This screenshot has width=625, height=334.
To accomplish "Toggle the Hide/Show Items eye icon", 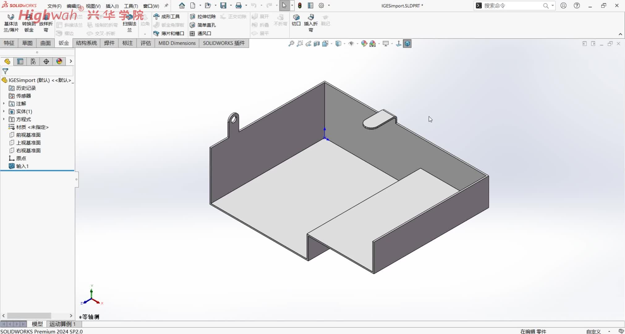I will [x=351, y=44].
